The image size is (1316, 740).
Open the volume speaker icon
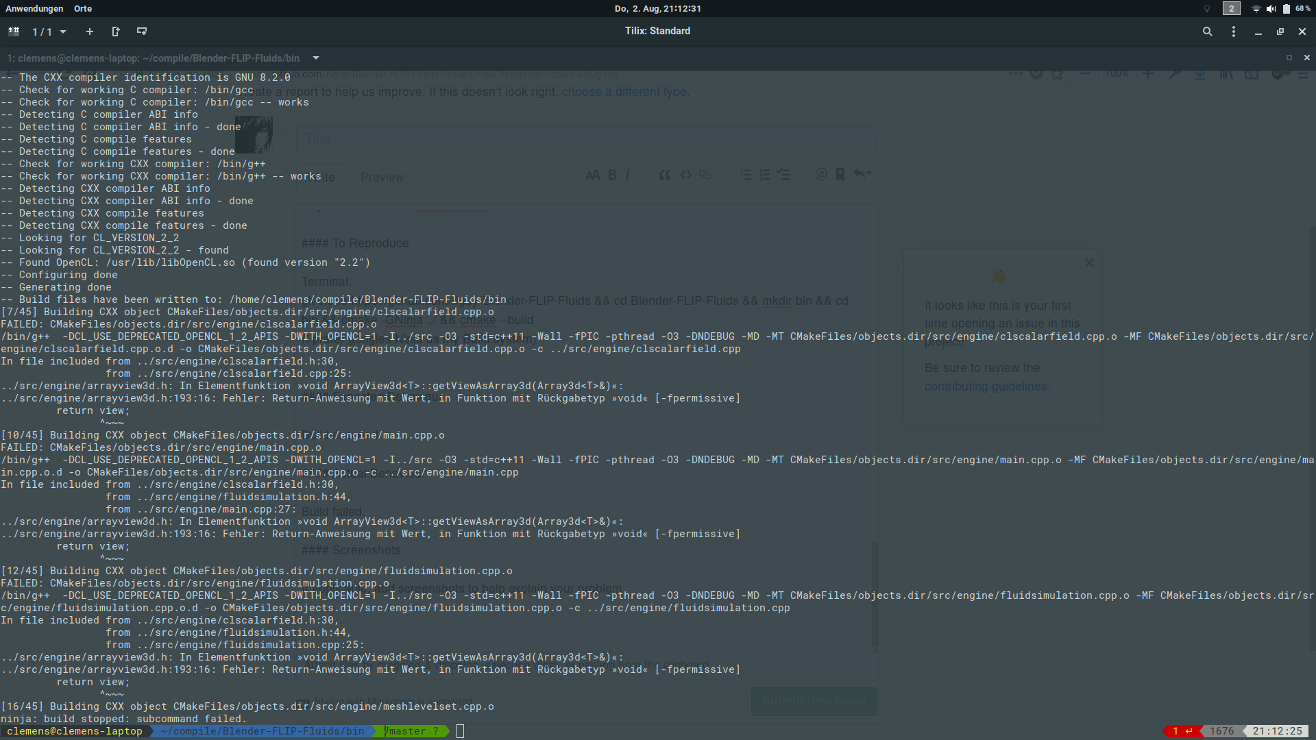(x=1271, y=8)
